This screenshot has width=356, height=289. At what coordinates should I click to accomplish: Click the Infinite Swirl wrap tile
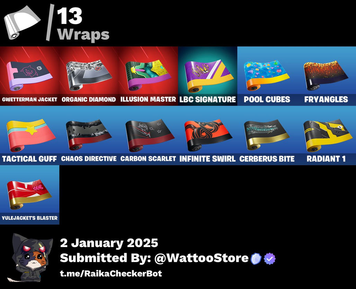click(207, 135)
